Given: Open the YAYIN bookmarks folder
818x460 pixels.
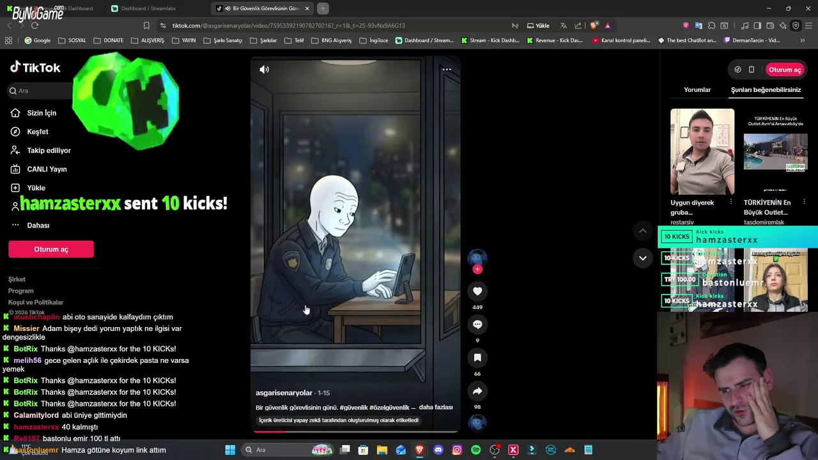Looking at the screenshot, I should [183, 40].
